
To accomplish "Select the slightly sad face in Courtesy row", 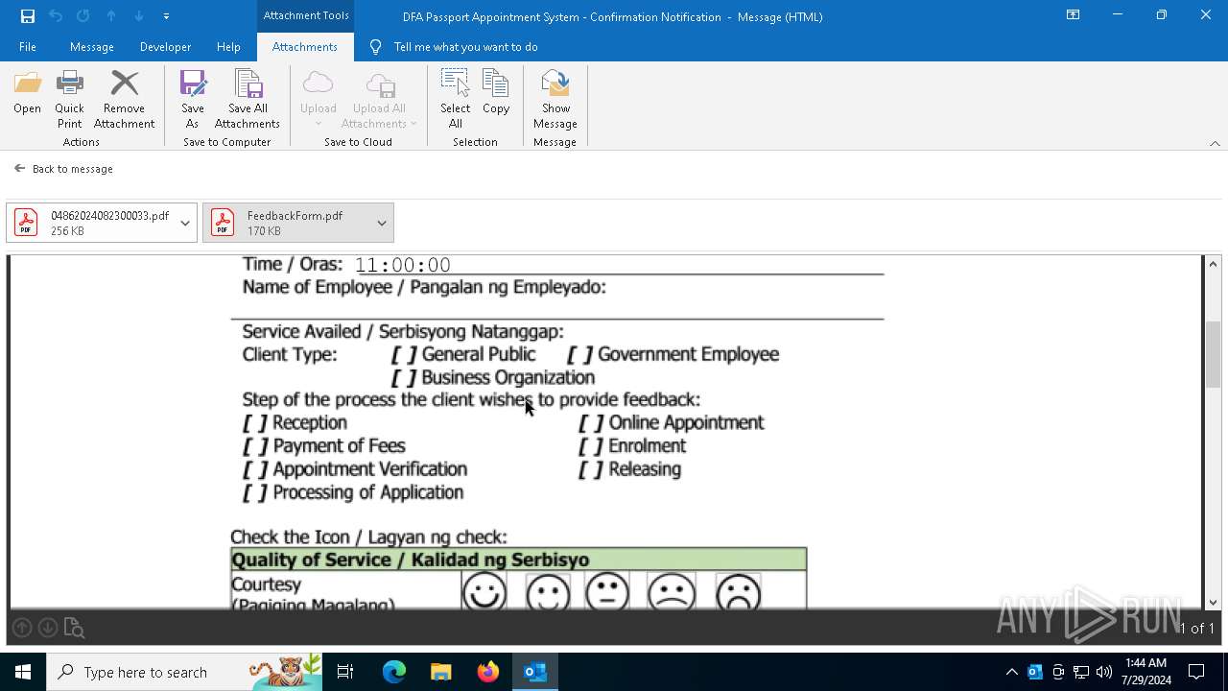I will pos(672,591).
